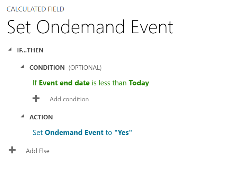This screenshot has height=169, width=230.
Task: Click the plus icon beside Add condition
Action: pos(36,99)
